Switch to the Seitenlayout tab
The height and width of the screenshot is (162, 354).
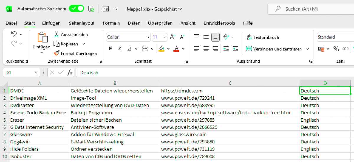click(x=82, y=23)
